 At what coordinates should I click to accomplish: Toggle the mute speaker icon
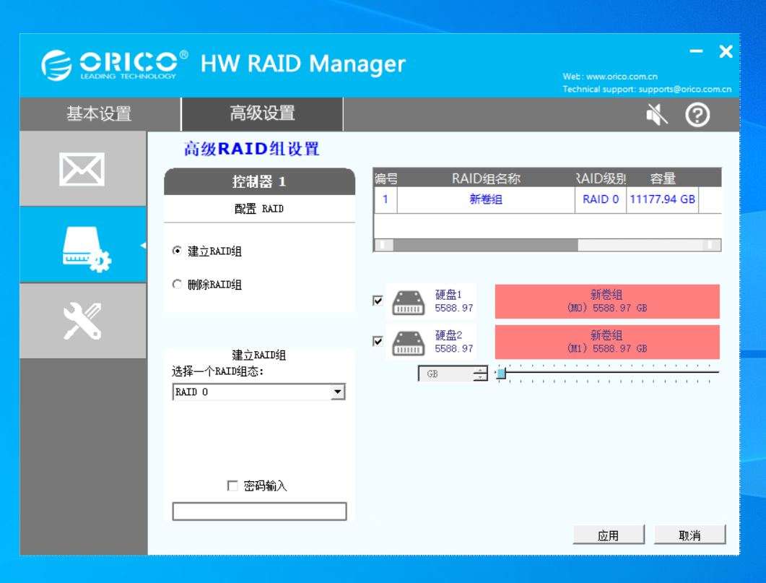click(656, 115)
